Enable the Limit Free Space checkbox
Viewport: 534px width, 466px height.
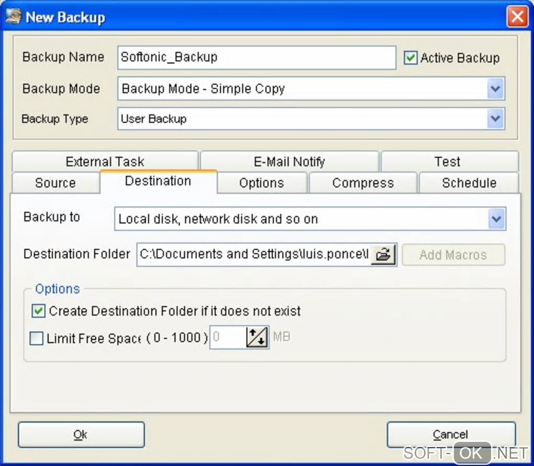point(37,339)
